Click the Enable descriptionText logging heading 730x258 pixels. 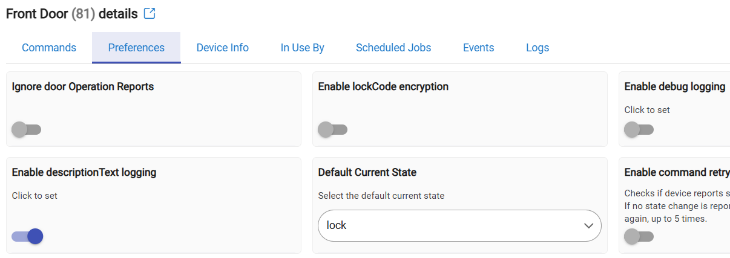point(84,172)
